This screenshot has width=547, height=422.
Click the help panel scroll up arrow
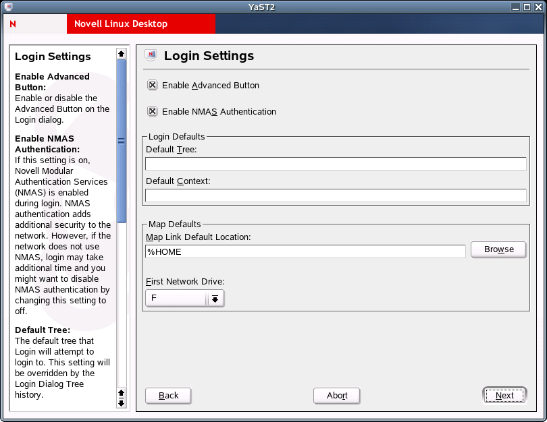pos(121,54)
